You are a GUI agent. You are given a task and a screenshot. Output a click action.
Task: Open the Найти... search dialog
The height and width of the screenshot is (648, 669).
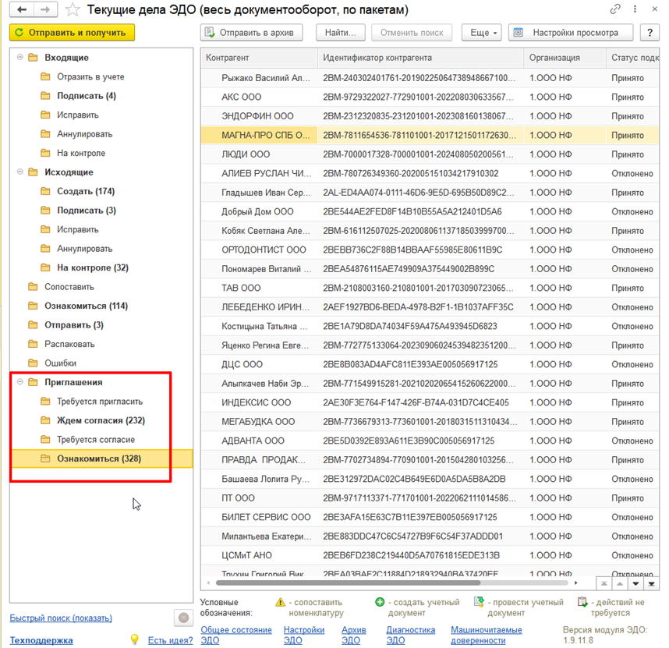tap(341, 33)
